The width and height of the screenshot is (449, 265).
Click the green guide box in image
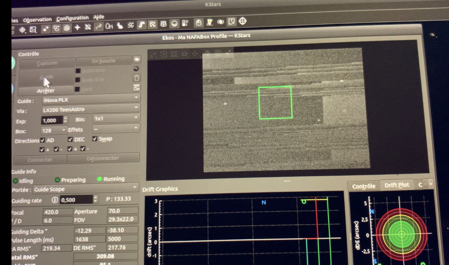[x=275, y=102]
